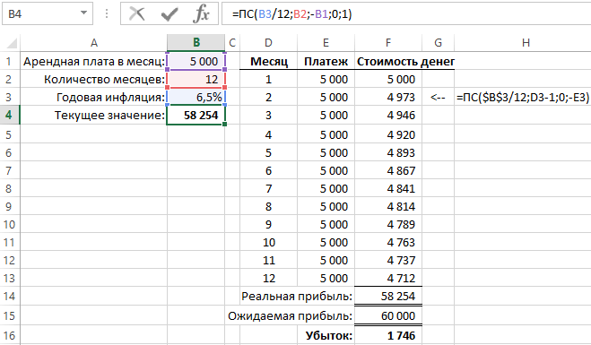Select column F header
Screen dimensions: 591x345
coord(387,42)
